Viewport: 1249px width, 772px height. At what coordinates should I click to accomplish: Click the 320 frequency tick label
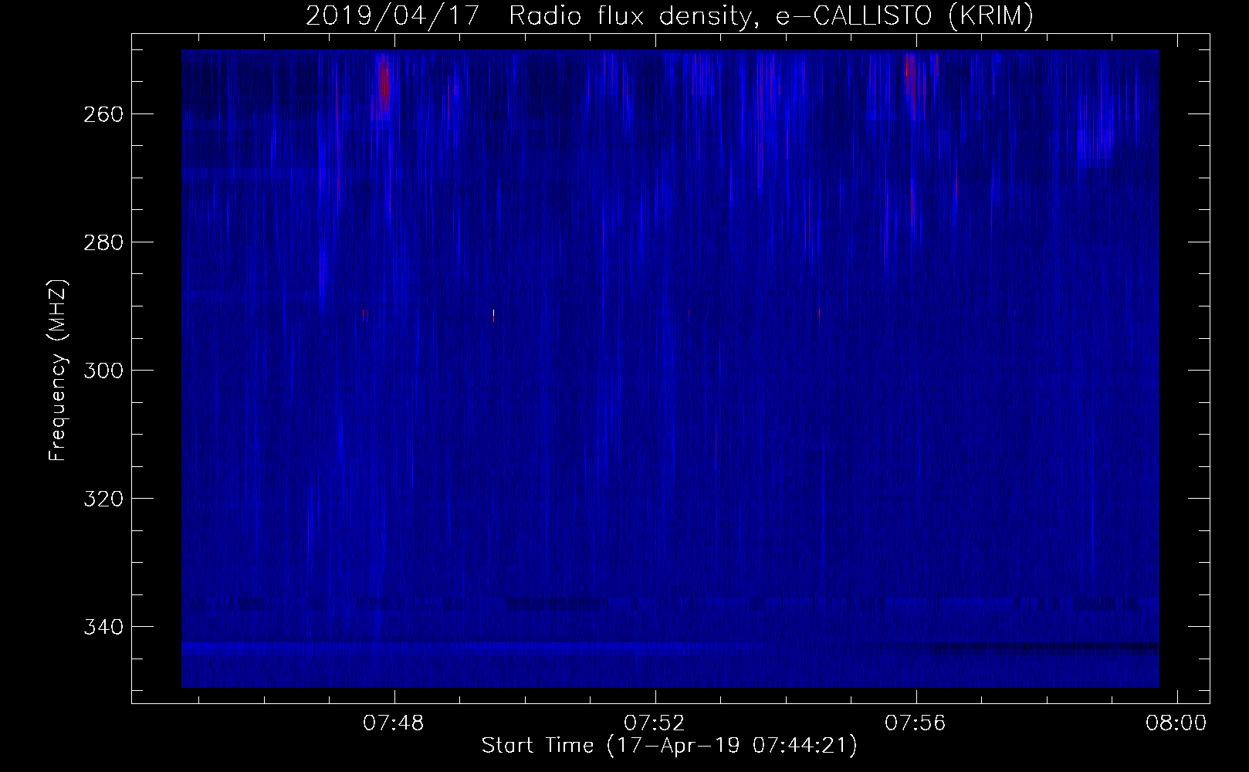coord(102,498)
